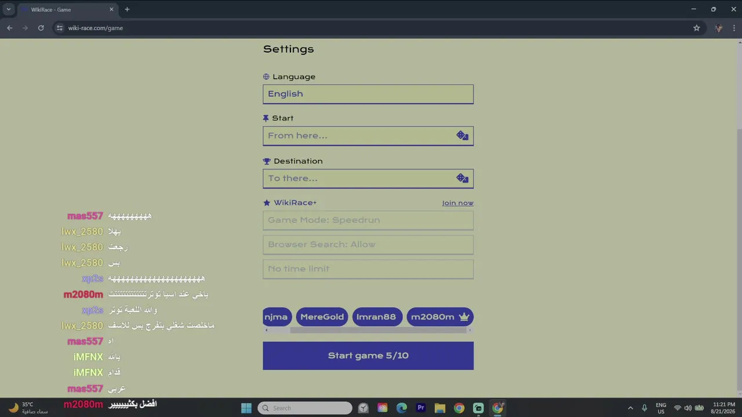Viewport: 742px width, 417px height.
Task: Open the active Chrome window on the taskbar
Action: (497, 408)
